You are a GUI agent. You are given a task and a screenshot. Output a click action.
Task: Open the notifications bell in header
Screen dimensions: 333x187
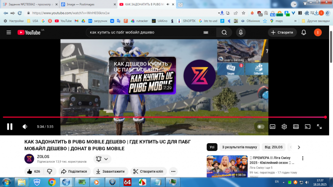(304, 32)
